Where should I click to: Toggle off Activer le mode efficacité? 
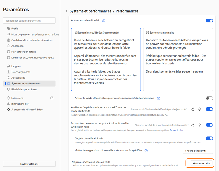209,21
